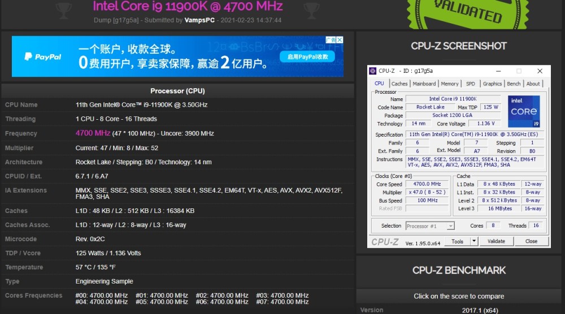Click the Core Speed 4700.0 MHz field

427,184
